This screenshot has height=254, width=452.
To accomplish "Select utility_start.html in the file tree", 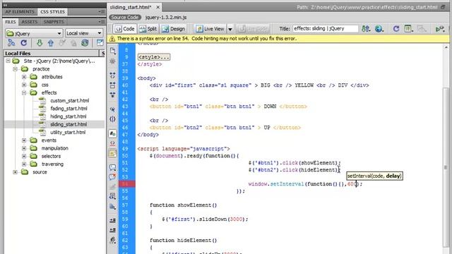I will (68, 133).
